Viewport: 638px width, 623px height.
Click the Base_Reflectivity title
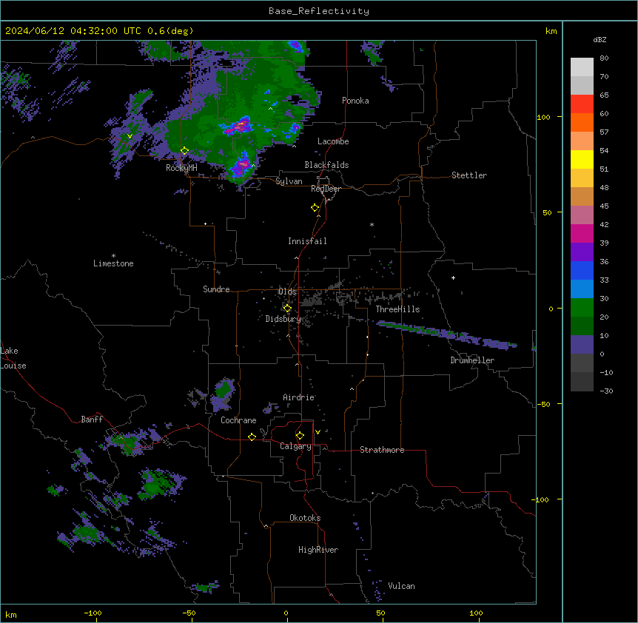[x=319, y=11]
